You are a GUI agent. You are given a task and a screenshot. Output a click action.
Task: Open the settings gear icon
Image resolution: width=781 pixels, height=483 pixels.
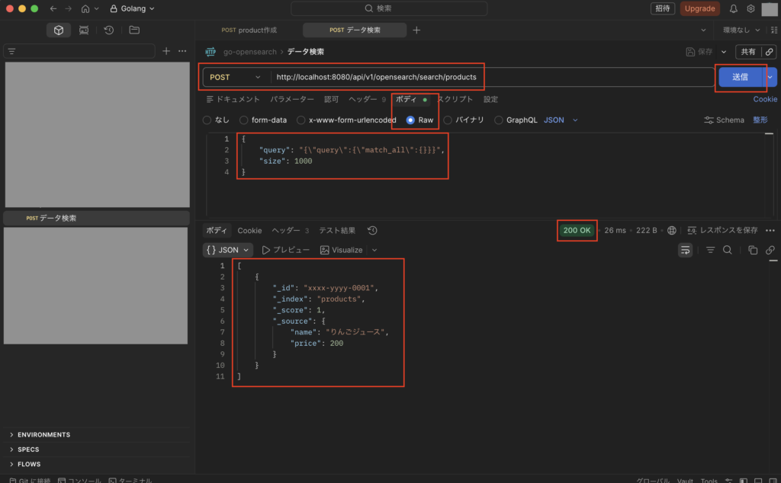coord(750,8)
